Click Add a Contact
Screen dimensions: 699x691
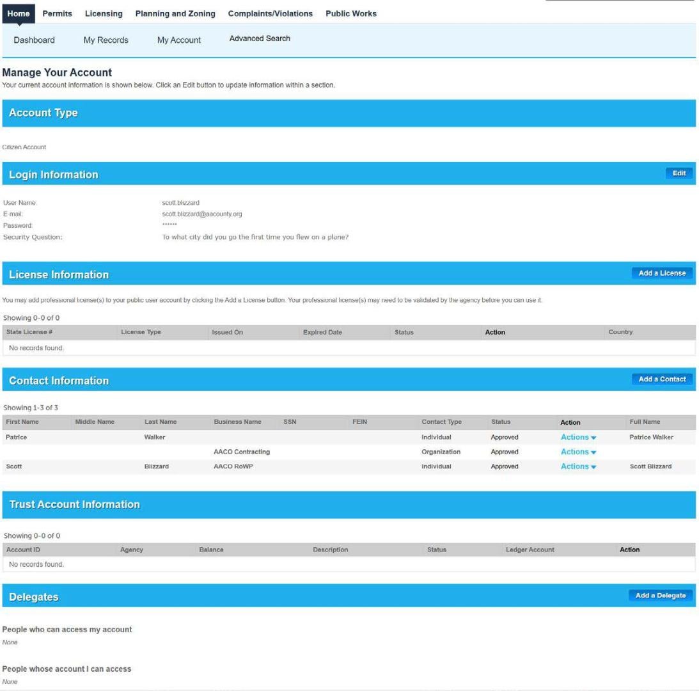[x=663, y=379]
